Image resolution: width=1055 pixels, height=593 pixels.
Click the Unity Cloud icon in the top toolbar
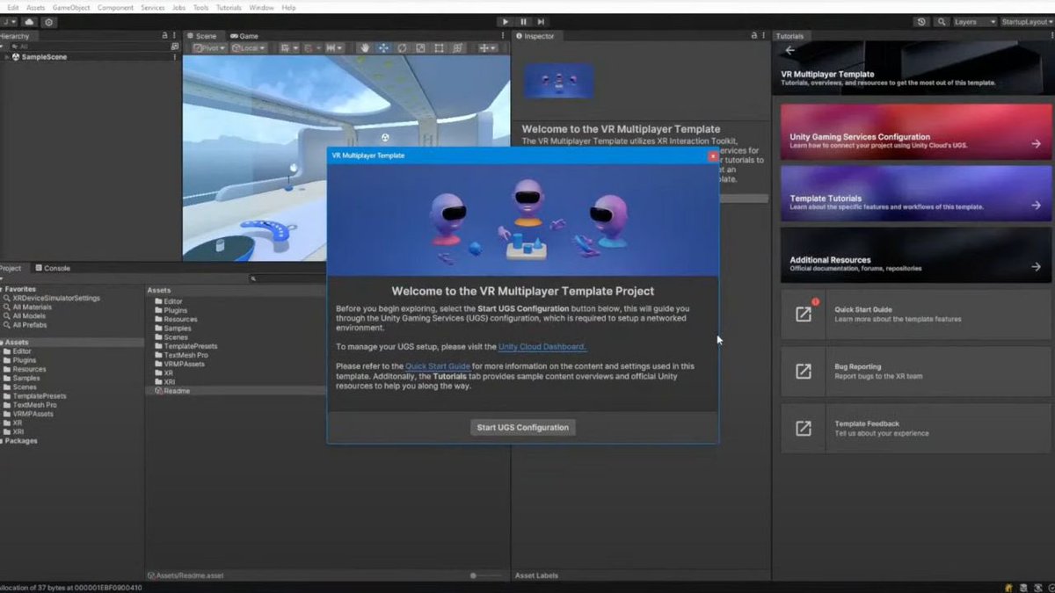pyautogui.click(x=921, y=21)
